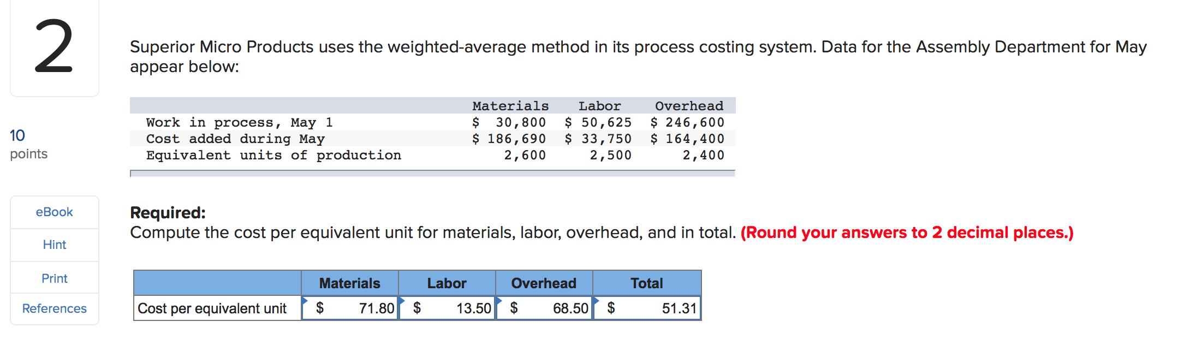Click the $ 246,600 overhead value
Image resolution: width=1190 pixels, height=357 pixels.
687,122
